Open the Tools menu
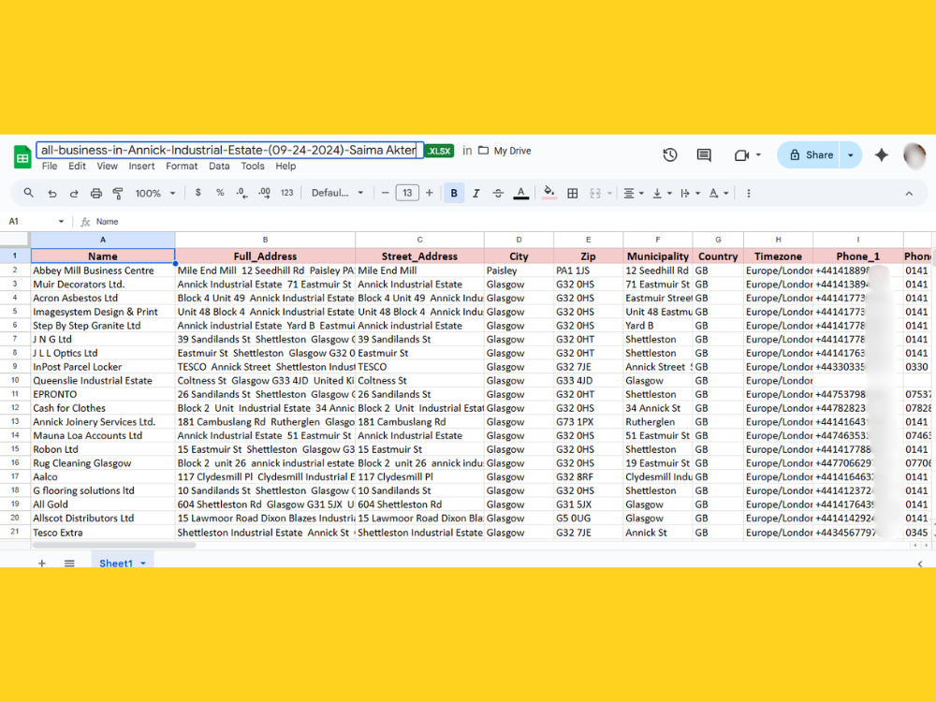The width and height of the screenshot is (936, 702). pos(253,166)
